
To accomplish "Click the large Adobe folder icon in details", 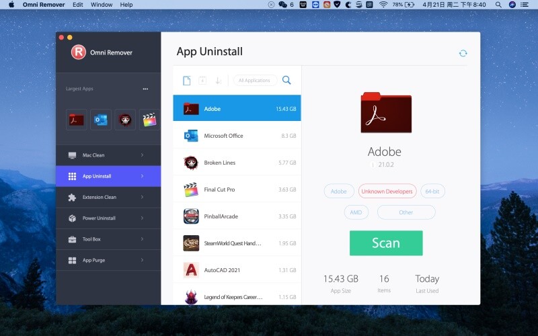I will tap(386, 112).
